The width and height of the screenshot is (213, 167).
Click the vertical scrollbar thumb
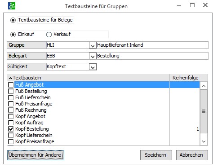[x=204, y=111]
